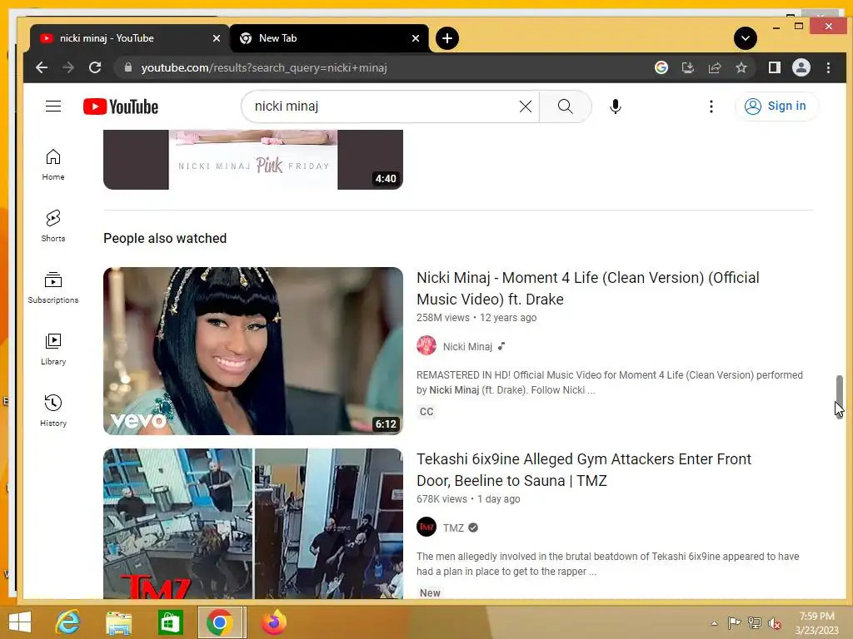Close the New Tab tab
This screenshot has height=639, width=853.
tap(416, 38)
